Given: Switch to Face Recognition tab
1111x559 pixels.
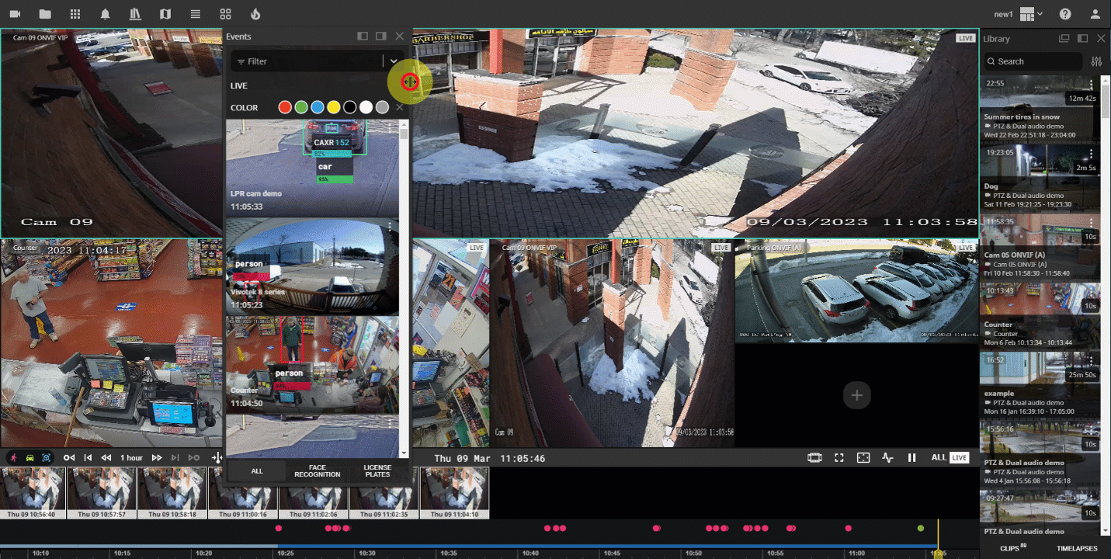Looking at the screenshot, I should coord(317,470).
